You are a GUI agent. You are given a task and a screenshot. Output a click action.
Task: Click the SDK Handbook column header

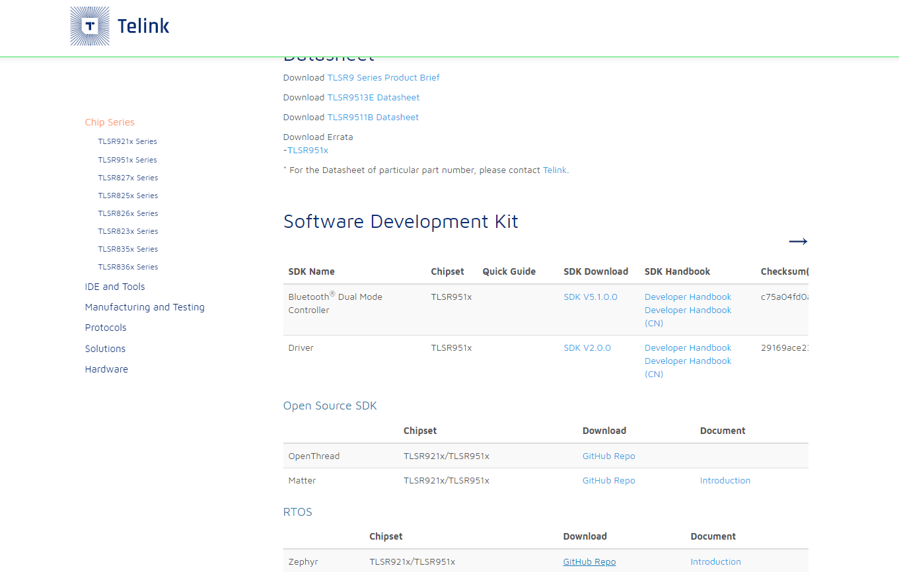678,271
